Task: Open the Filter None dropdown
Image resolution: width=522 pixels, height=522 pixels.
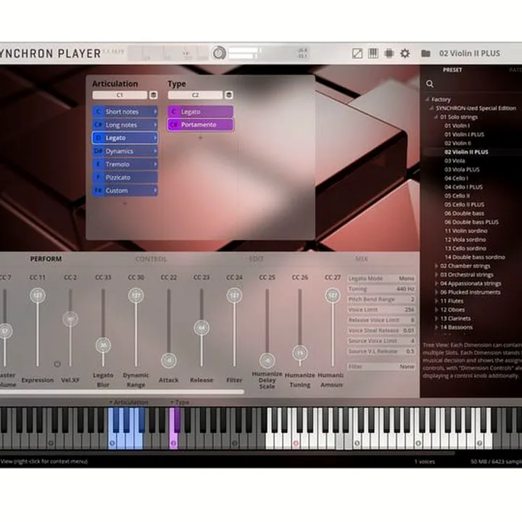Action: [381, 367]
